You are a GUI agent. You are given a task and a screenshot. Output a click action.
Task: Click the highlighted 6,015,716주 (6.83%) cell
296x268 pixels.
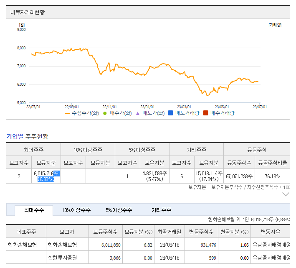coord(46,176)
